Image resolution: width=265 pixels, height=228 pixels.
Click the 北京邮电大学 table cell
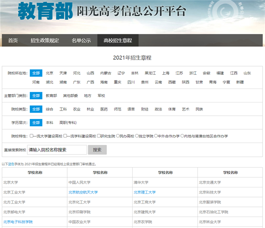(x=35, y=212)
